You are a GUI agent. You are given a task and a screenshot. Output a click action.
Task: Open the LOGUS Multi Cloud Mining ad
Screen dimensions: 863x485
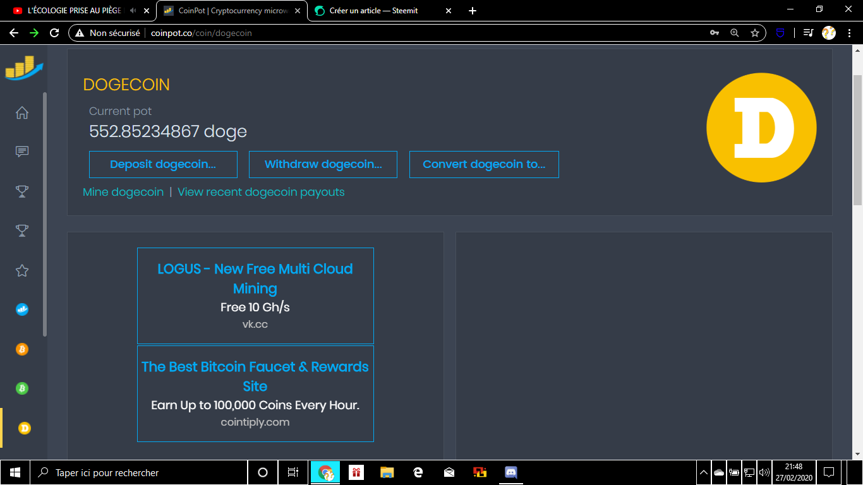(x=255, y=296)
